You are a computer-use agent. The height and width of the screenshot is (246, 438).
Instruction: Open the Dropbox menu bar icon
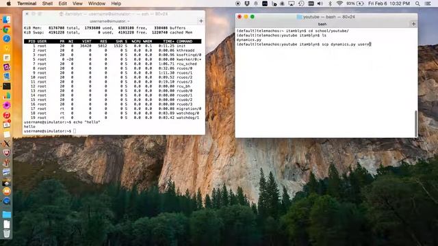pyautogui.click(x=246, y=3)
